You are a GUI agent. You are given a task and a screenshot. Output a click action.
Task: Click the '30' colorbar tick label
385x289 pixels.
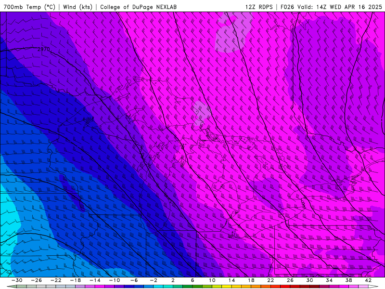pos(309,280)
